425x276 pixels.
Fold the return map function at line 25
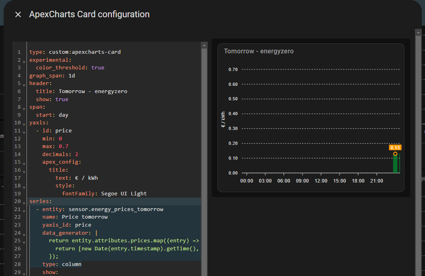(x=24, y=242)
